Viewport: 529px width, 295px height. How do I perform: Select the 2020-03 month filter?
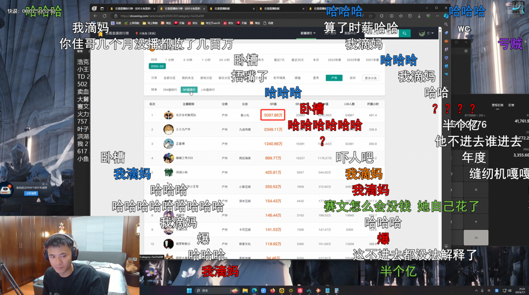157,67
